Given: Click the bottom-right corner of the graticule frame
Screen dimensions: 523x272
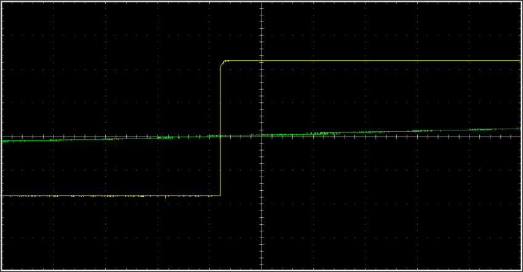Looking at the screenshot, I should 520,269.
